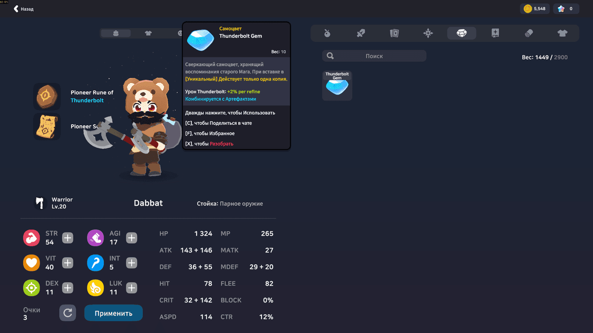The image size is (593, 333).
Task: Open the equipment bag tab above character
Action: pyautogui.click(x=116, y=33)
